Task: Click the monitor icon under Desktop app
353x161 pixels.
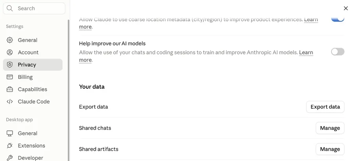Action: point(9,133)
